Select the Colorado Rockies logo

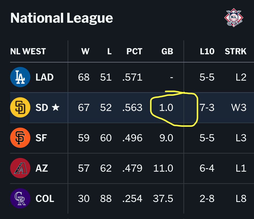[x=20, y=199]
